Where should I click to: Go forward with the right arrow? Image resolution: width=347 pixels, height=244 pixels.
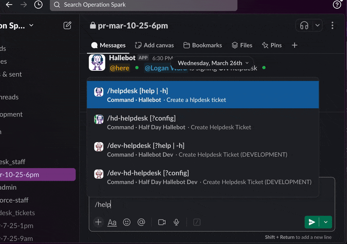click(x=23, y=4)
